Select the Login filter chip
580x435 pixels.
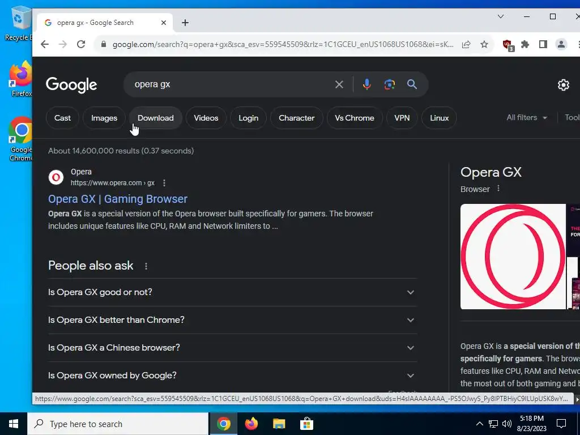pyautogui.click(x=248, y=118)
